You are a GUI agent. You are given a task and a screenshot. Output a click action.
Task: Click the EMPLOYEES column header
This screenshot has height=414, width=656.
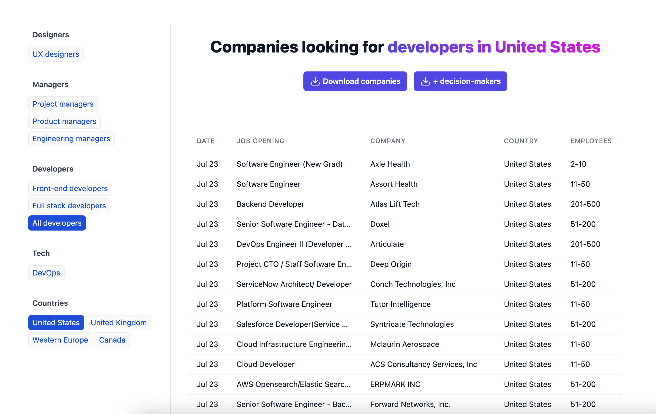click(x=591, y=141)
